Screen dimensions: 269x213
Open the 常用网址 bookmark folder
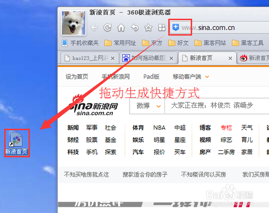(120, 43)
